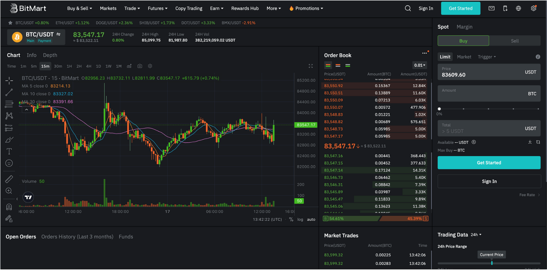Show both bids and asks in order book
547x270 pixels.
tap(328, 66)
